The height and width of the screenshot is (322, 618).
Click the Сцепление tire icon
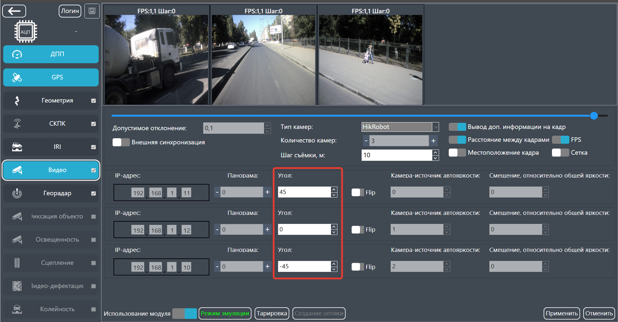17,263
